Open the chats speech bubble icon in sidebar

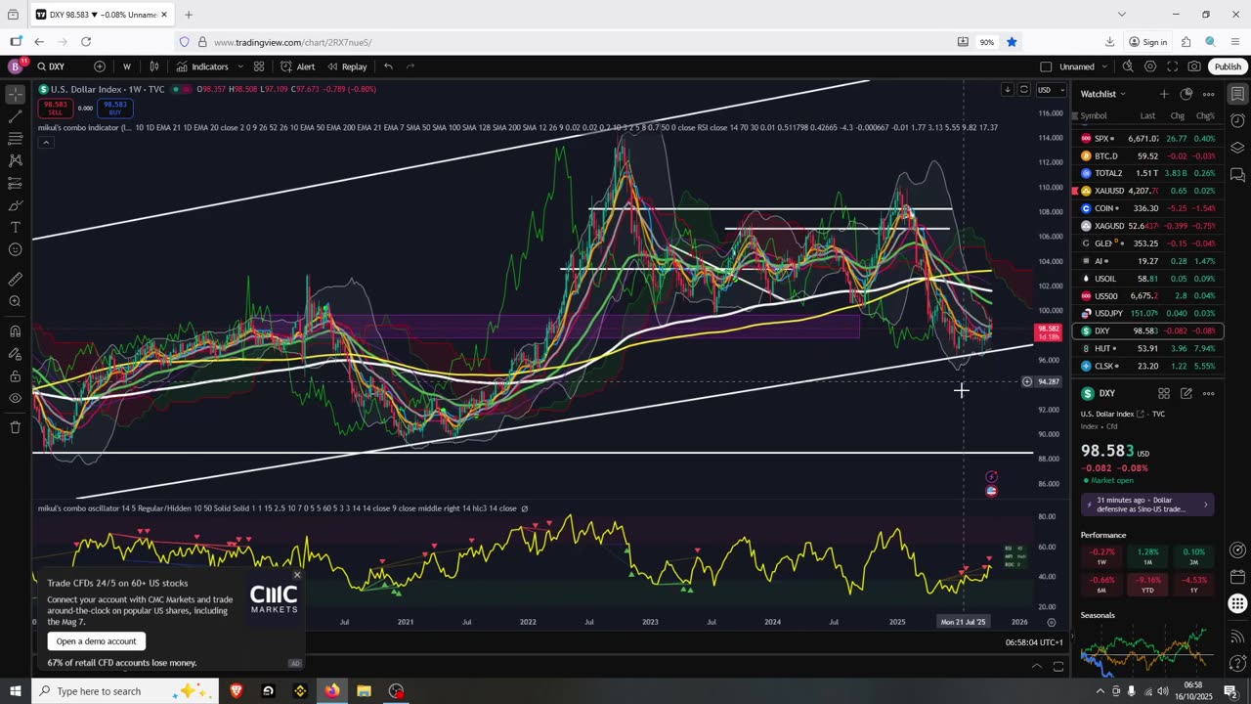(x=1237, y=175)
